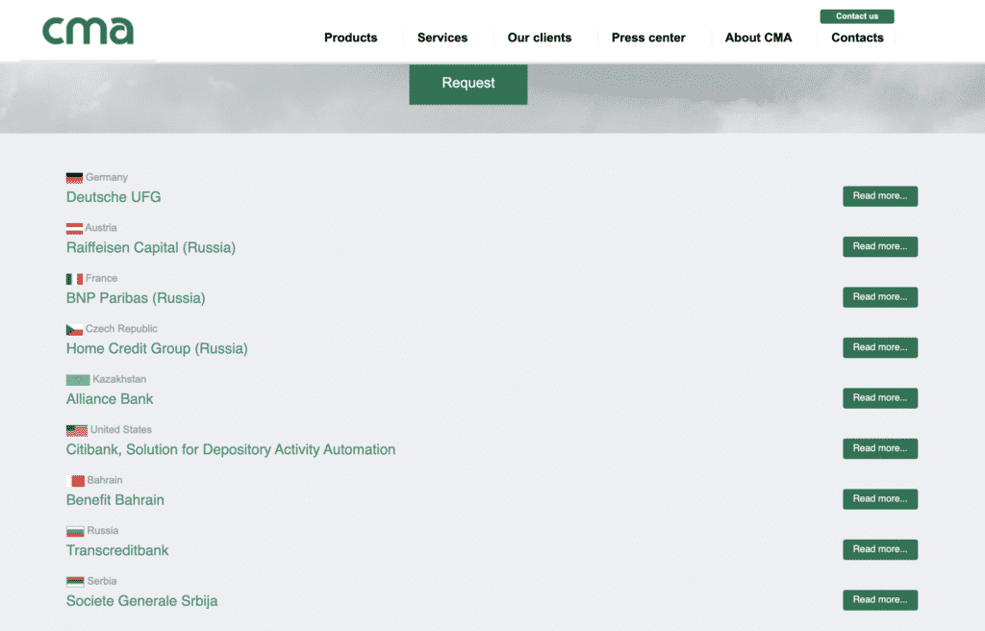Read more about Deutsche UFG
The height and width of the screenshot is (631, 985).
(x=880, y=196)
